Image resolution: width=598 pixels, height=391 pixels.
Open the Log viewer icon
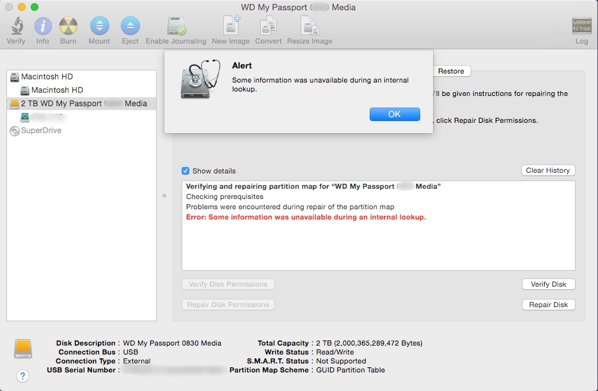pyautogui.click(x=581, y=27)
